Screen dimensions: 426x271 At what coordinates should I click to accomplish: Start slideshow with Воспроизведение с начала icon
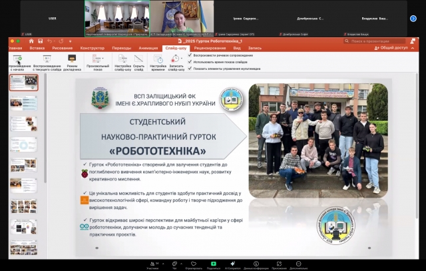(x=17, y=59)
